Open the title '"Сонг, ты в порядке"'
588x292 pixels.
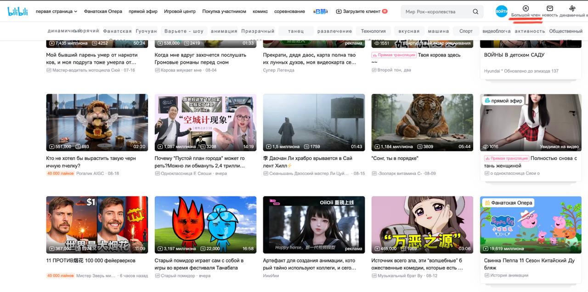395,158
